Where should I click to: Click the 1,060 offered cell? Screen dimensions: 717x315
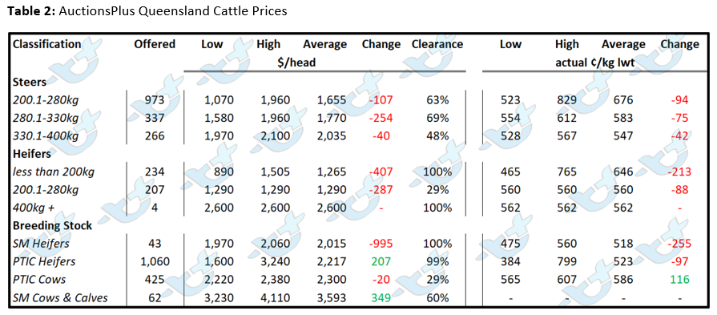(x=155, y=262)
